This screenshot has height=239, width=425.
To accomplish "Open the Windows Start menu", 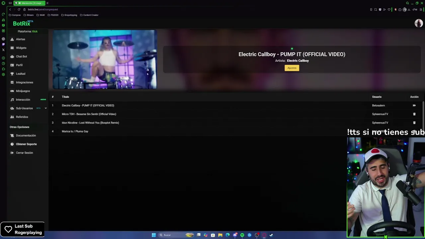I will click(x=154, y=235).
